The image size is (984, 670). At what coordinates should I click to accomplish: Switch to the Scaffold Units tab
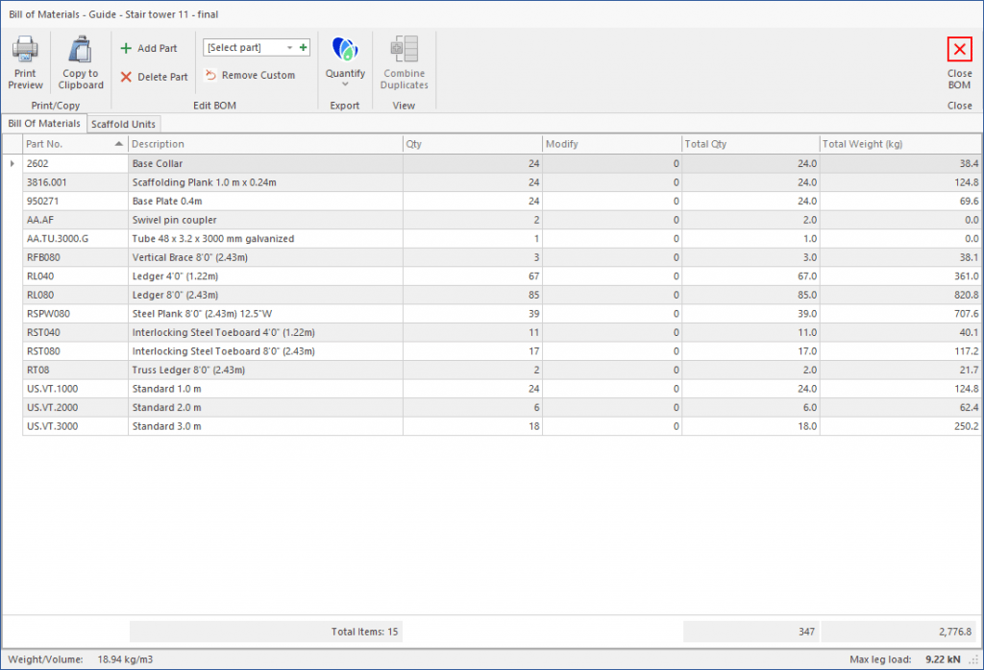tap(123, 124)
